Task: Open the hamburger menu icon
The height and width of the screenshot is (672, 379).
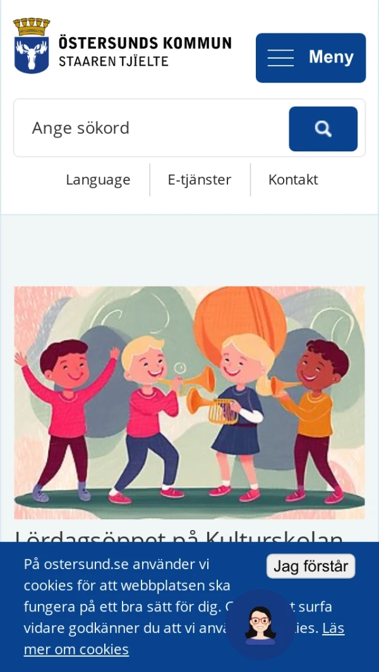Action: point(280,58)
